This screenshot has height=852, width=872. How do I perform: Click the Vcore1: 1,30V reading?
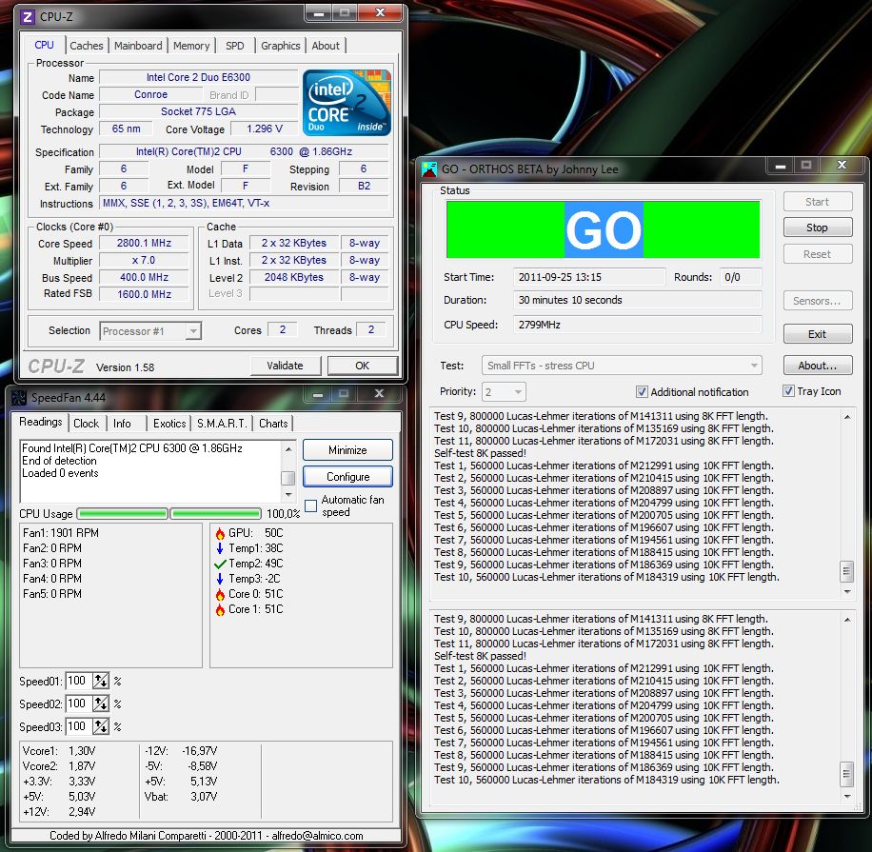tap(59, 751)
